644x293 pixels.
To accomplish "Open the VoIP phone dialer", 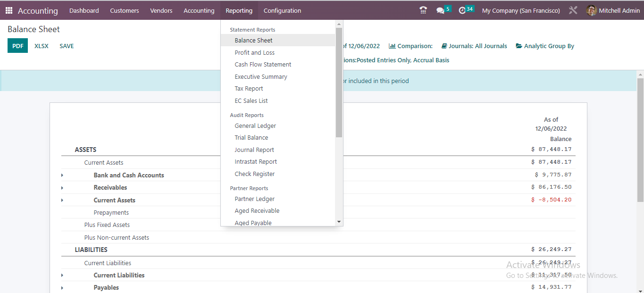I will [423, 10].
